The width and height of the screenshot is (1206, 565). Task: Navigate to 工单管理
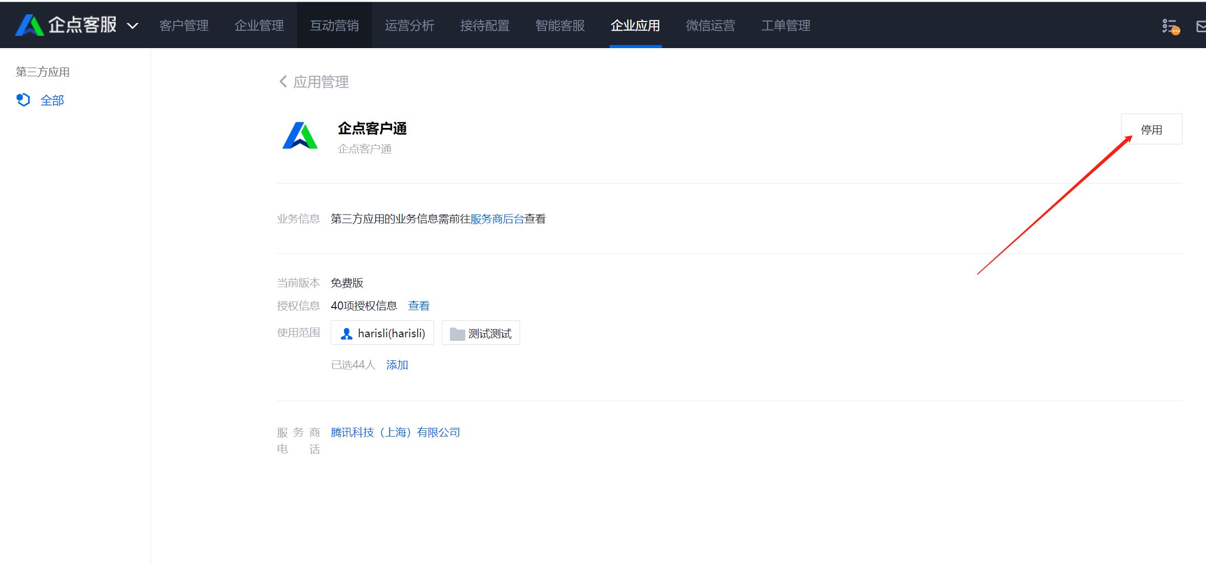click(786, 26)
